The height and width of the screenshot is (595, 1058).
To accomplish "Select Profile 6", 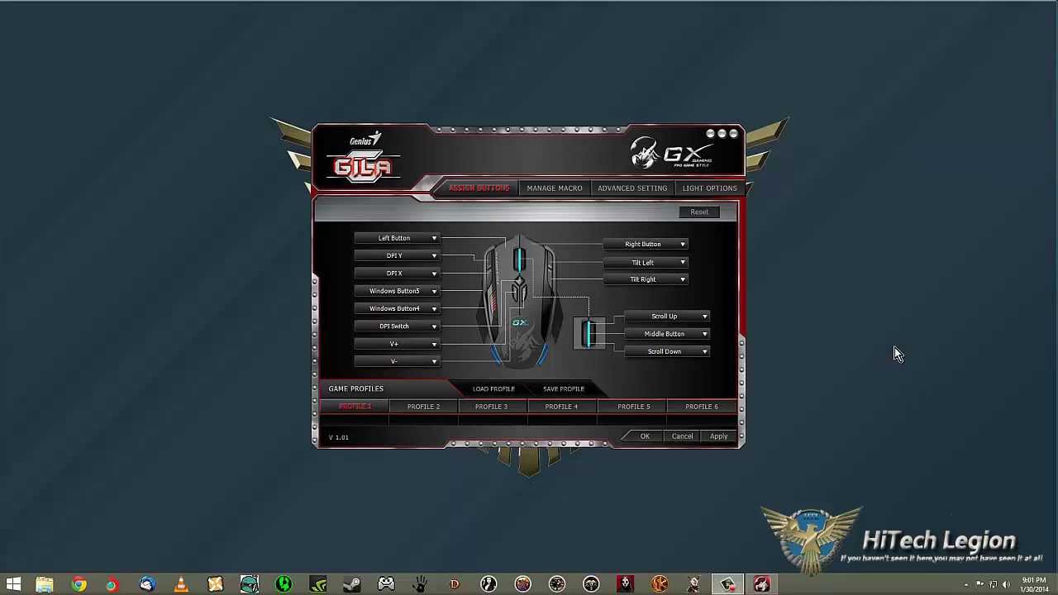I will (702, 407).
